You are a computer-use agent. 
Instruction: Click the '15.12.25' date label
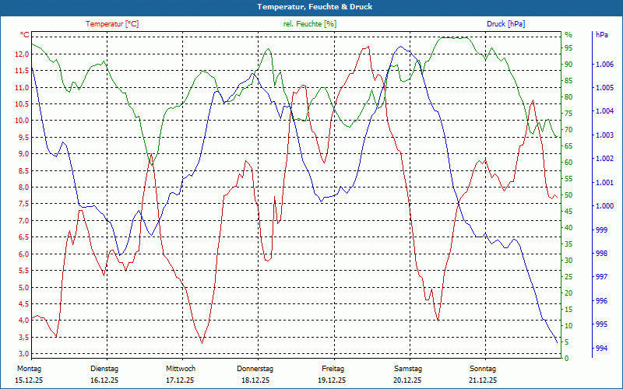pyautogui.click(x=29, y=380)
